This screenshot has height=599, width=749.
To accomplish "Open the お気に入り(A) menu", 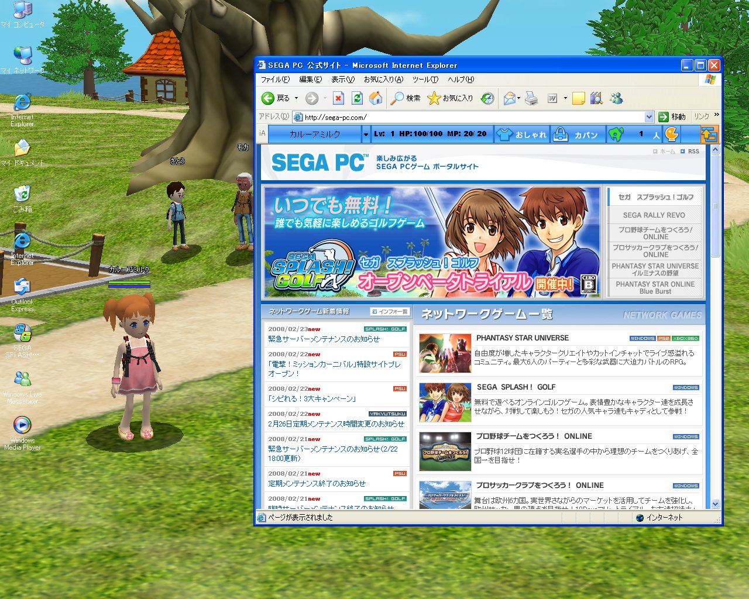I will (x=383, y=80).
